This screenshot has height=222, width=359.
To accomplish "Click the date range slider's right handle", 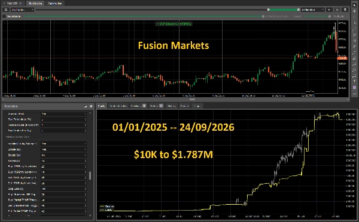I will coord(299,10).
